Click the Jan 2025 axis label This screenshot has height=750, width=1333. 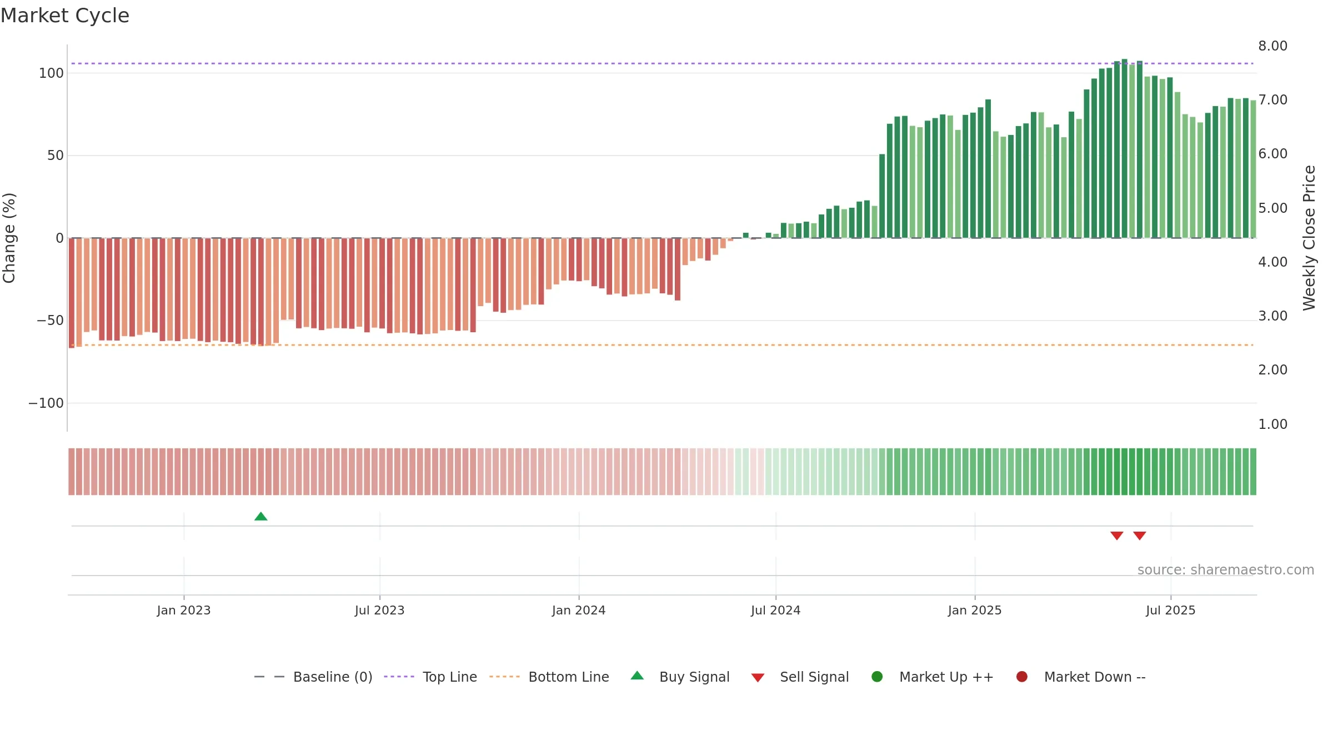click(x=975, y=611)
